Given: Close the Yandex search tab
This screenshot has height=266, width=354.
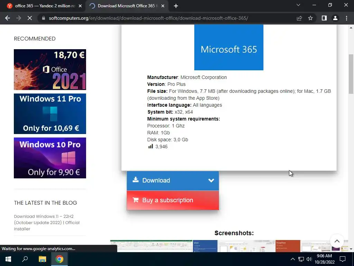Looking at the screenshot, I should (80, 6).
